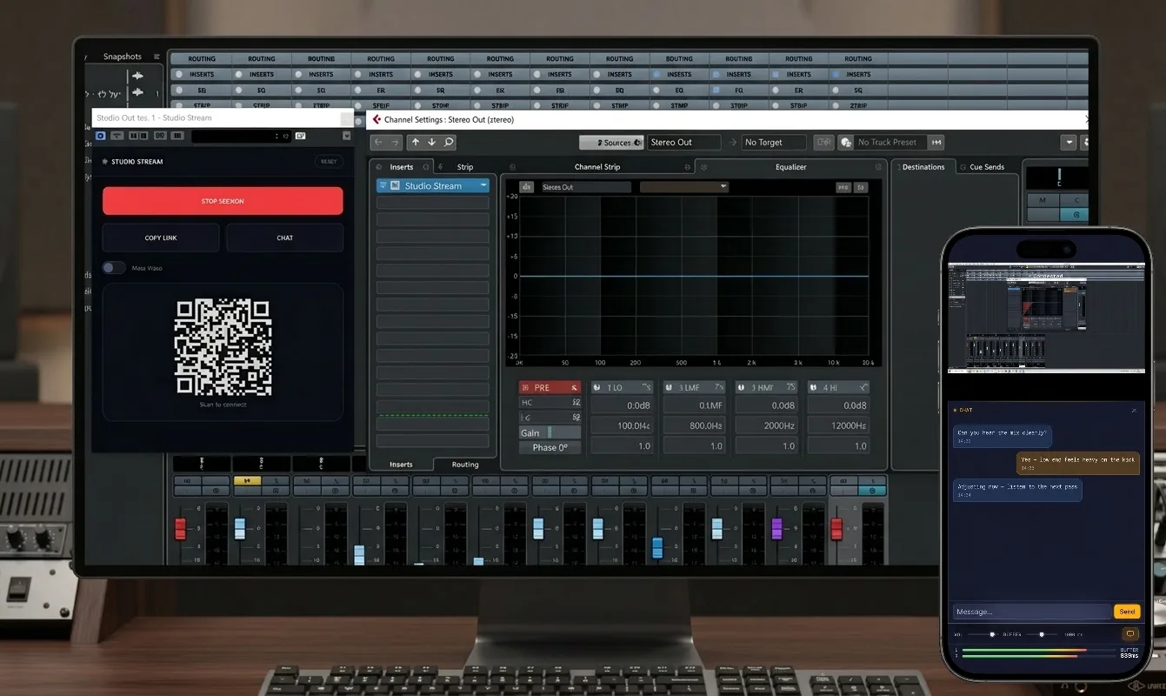Open the No Target selector
This screenshot has width=1166, height=696.
tap(774, 142)
